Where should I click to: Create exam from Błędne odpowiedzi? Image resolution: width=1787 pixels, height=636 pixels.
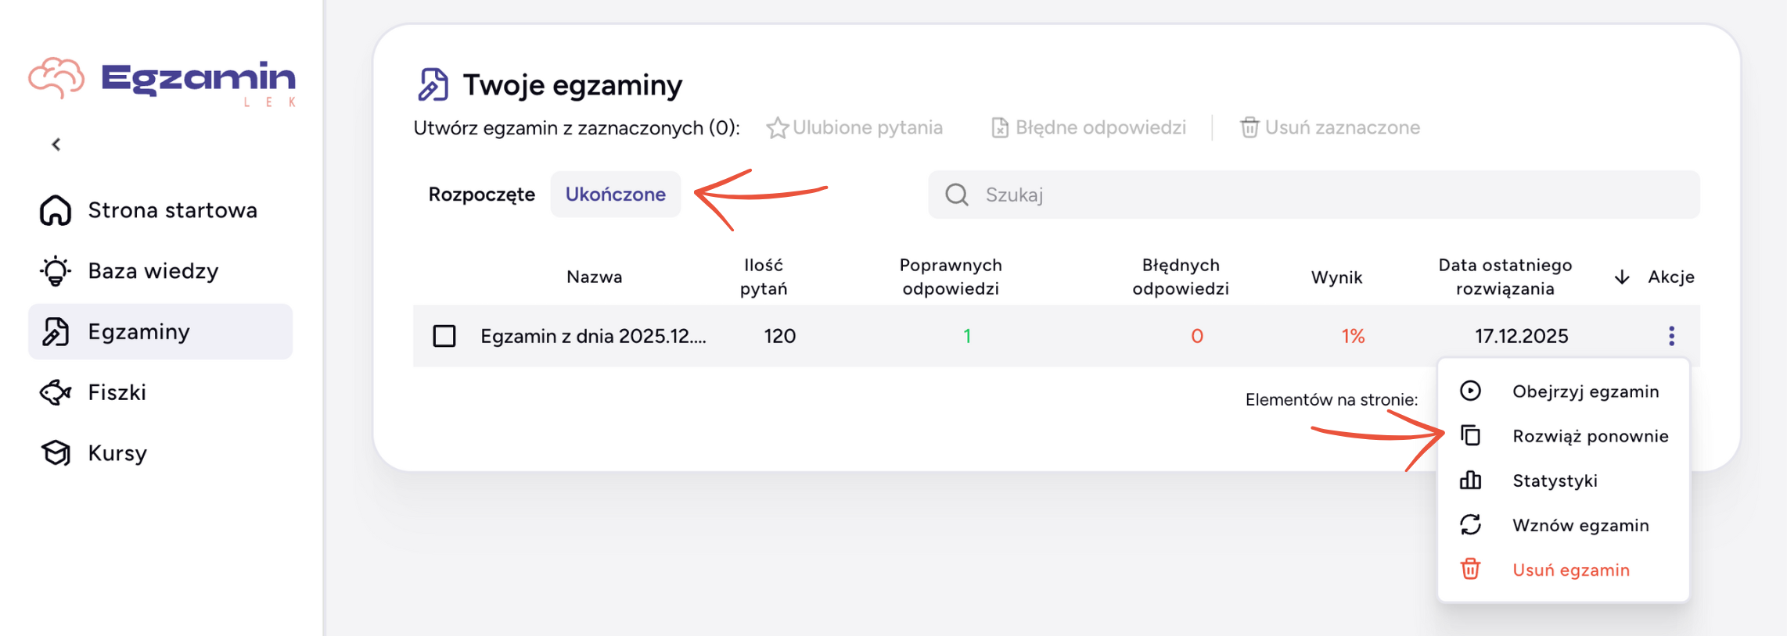[x=1088, y=127]
